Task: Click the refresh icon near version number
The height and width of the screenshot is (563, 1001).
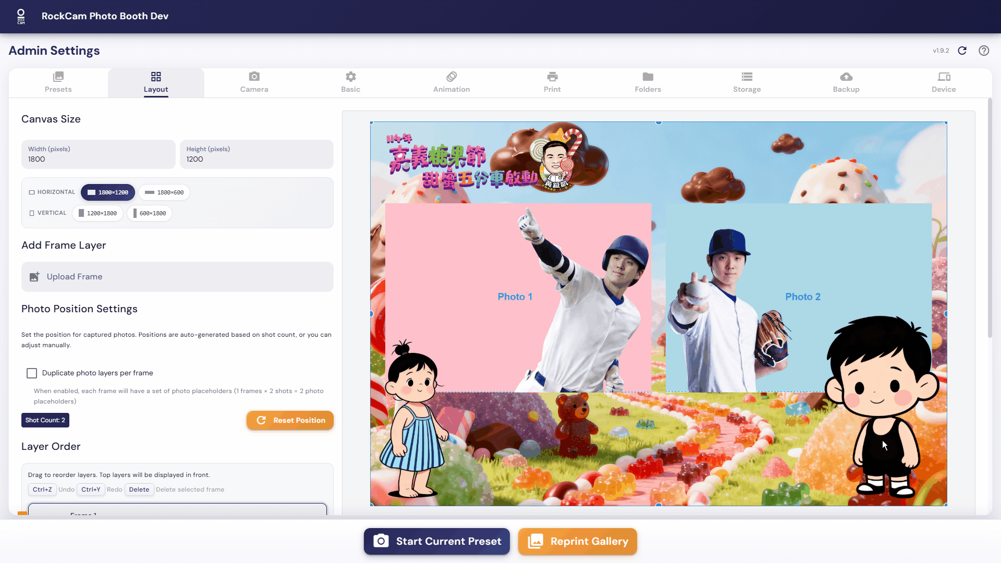Action: (x=962, y=51)
